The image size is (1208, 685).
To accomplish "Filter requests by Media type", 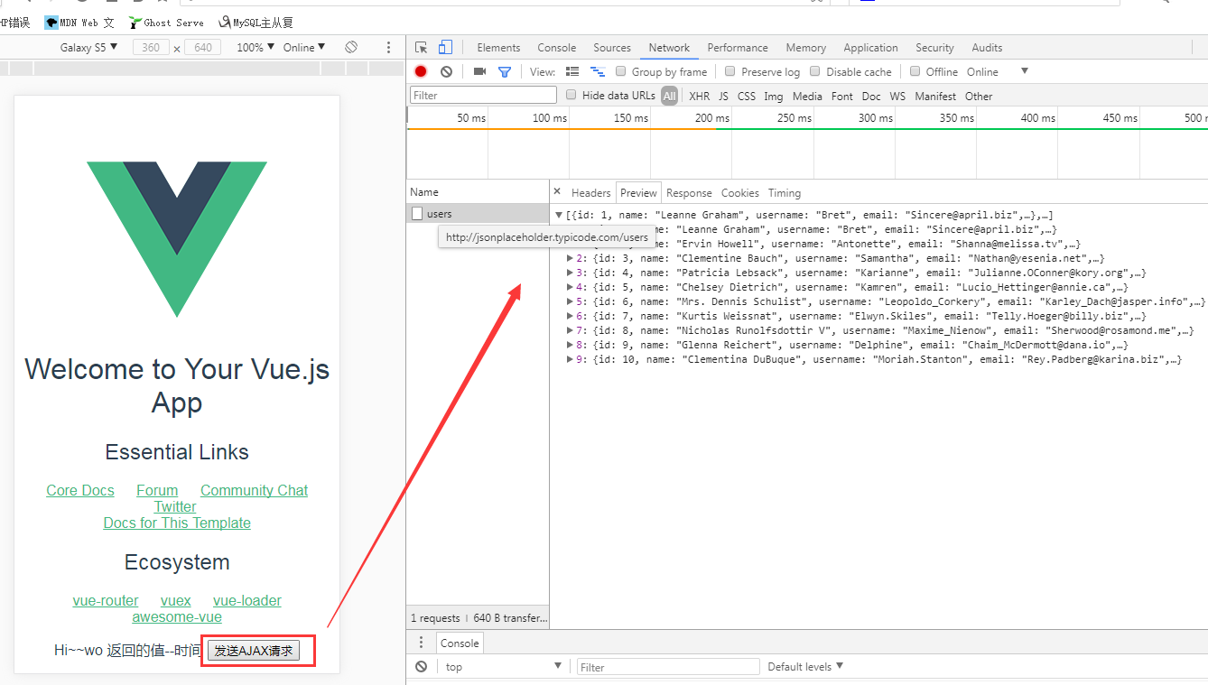I will (807, 96).
